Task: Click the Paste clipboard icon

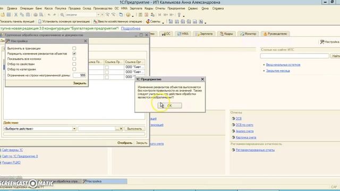Action: (28, 15)
